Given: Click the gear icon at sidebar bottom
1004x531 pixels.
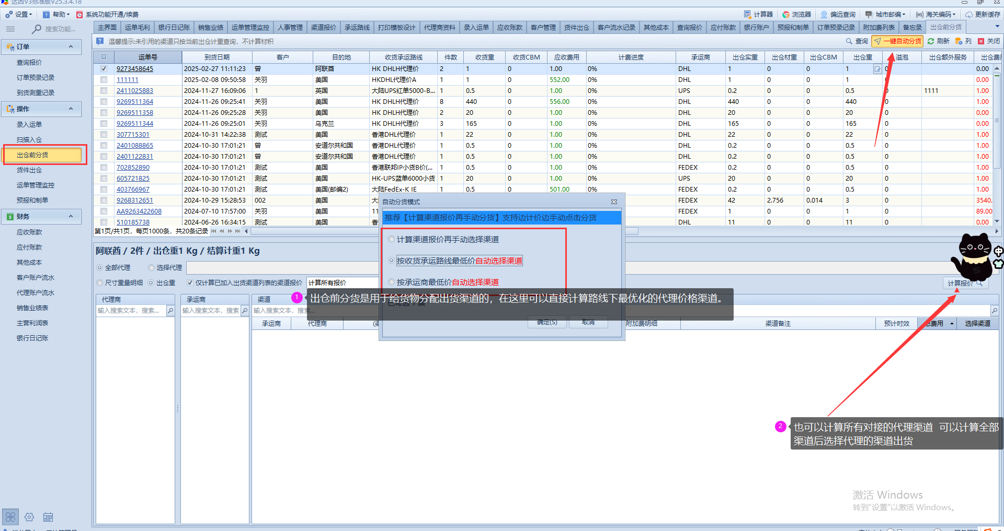Looking at the screenshot, I should point(29,517).
